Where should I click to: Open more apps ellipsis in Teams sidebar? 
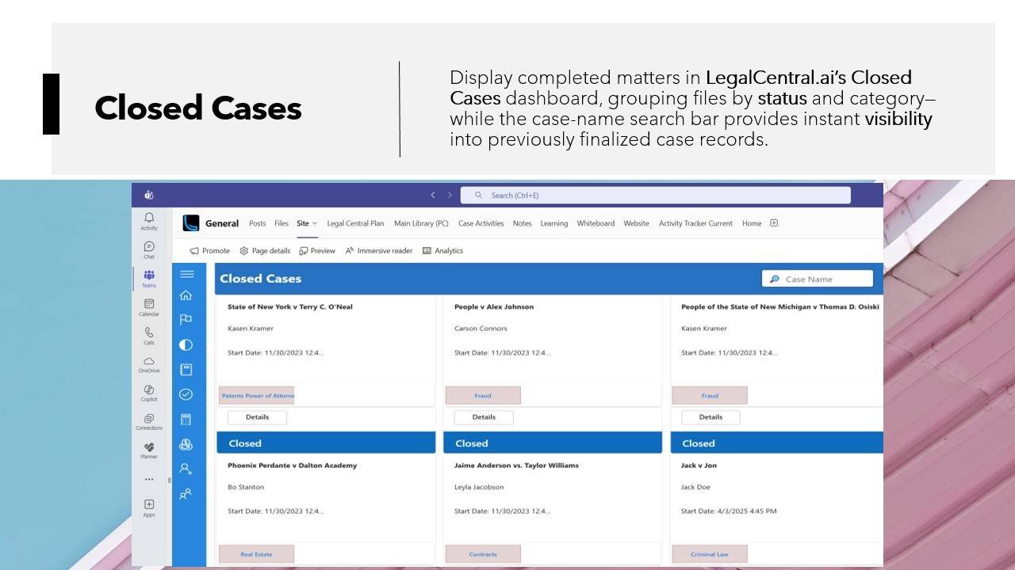click(149, 479)
